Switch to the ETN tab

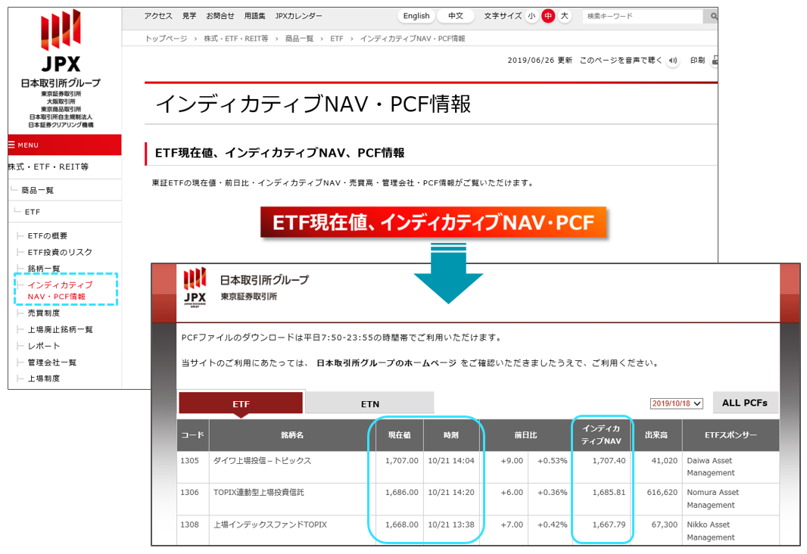[369, 404]
